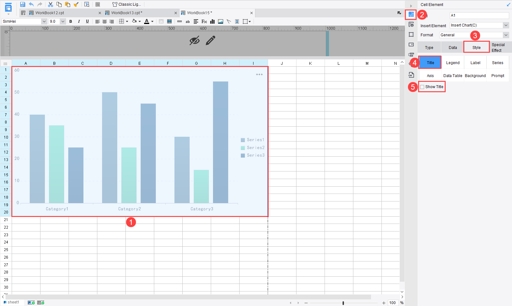Viewport: 512px width, 306px height.
Task: Click the Redo arrow
Action: pyautogui.click(x=40, y=4)
